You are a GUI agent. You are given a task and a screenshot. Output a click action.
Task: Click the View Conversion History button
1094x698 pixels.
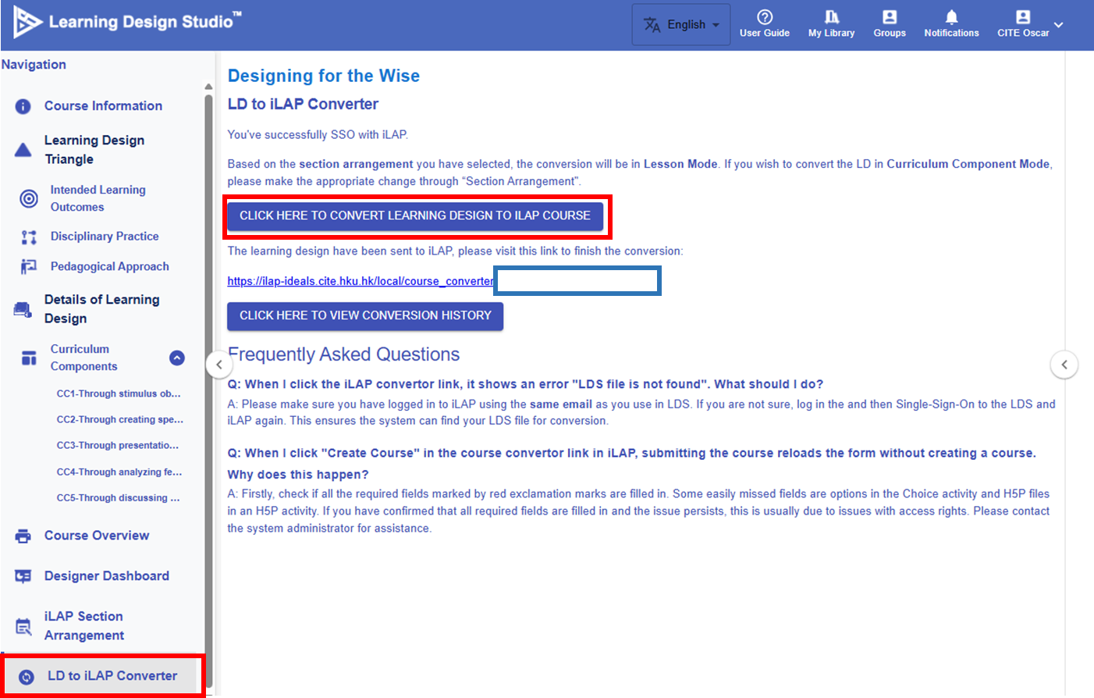coord(365,315)
